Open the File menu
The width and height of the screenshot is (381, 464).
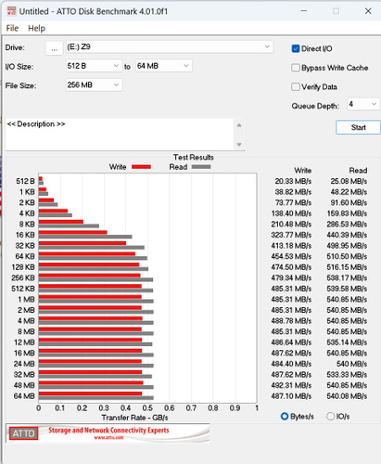click(12, 28)
